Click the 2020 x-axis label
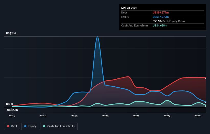This screenshot has height=134, width=210. click(105, 116)
